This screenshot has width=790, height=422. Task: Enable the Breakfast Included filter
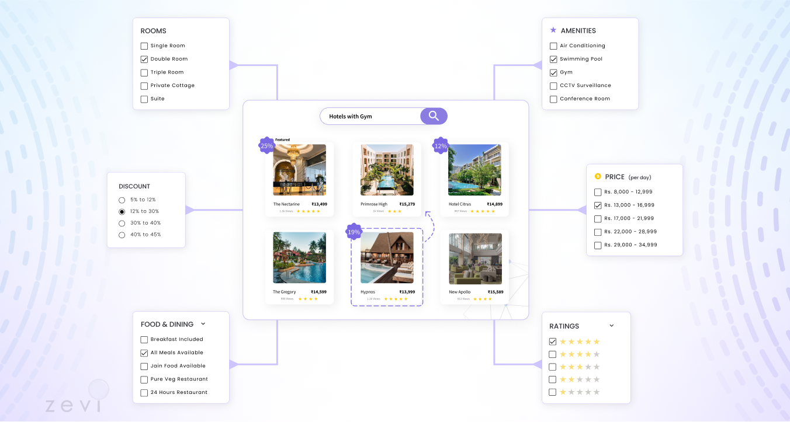tap(144, 339)
